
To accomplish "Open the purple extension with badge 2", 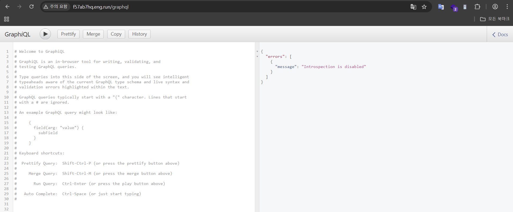I will [x=454, y=7].
